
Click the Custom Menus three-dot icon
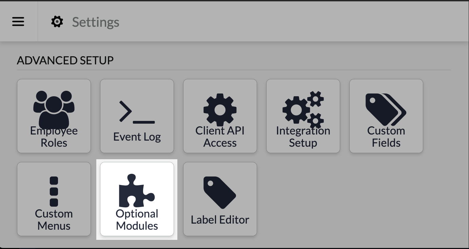[x=54, y=191]
